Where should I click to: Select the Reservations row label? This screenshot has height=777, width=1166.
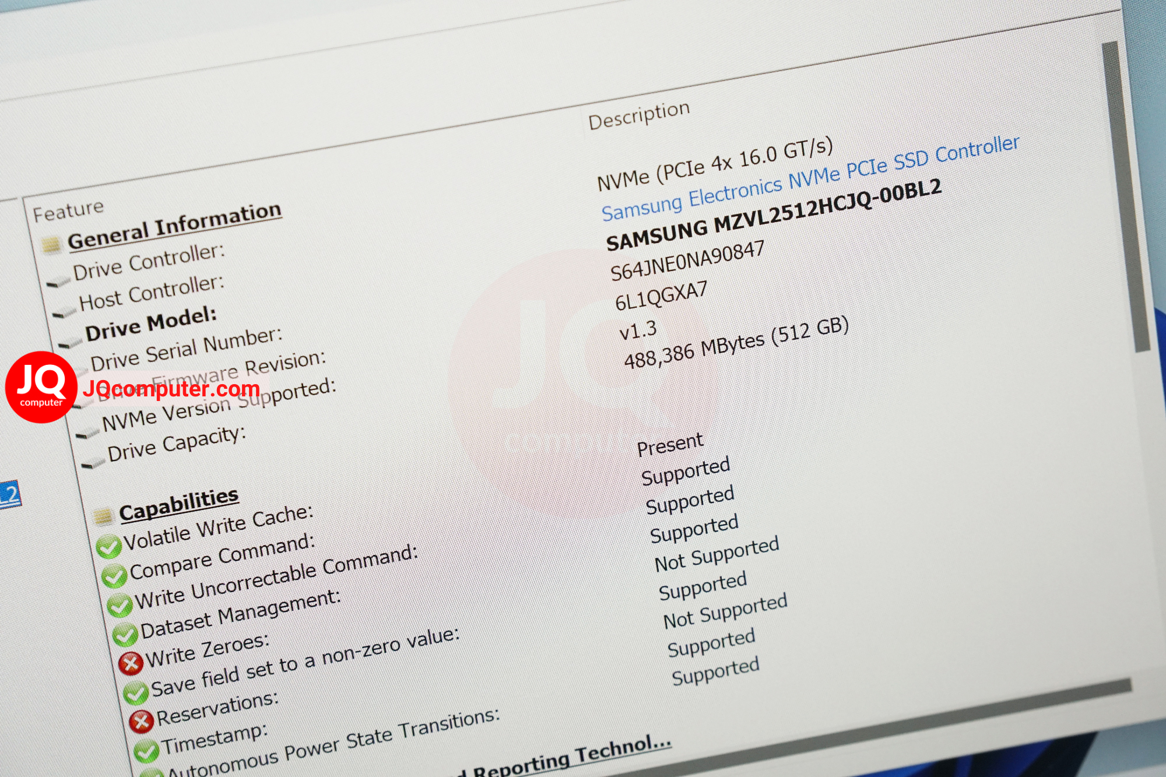(217, 708)
